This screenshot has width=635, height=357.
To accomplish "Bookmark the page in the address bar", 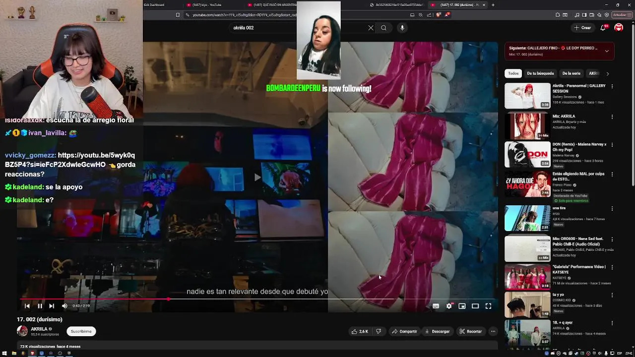I will point(178,15).
